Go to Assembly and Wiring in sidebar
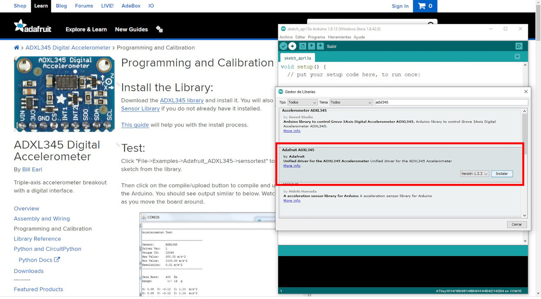 point(42,218)
